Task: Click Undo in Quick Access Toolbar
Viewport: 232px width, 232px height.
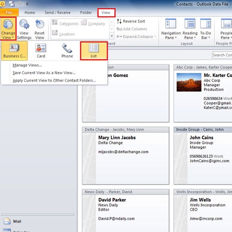Action: (x=19, y=4)
